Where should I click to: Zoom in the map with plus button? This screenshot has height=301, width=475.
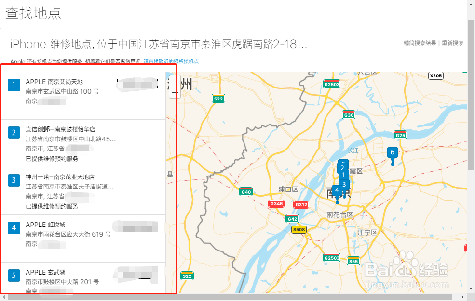[175, 81]
